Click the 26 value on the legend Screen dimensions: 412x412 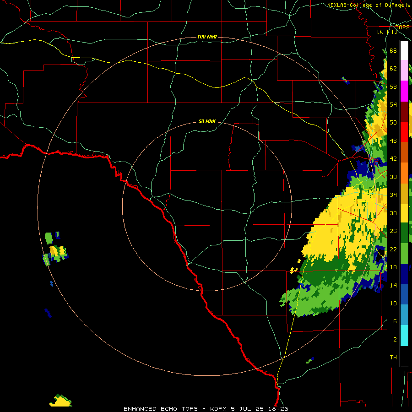click(x=393, y=231)
